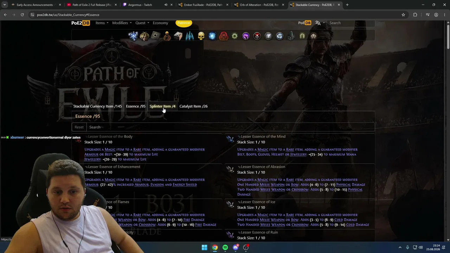
Task: Show hidden icons in the system tray
Action: click(x=400, y=247)
